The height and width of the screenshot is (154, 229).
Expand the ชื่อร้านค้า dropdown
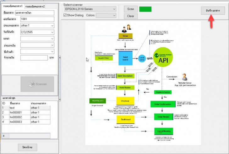pos(37,51)
